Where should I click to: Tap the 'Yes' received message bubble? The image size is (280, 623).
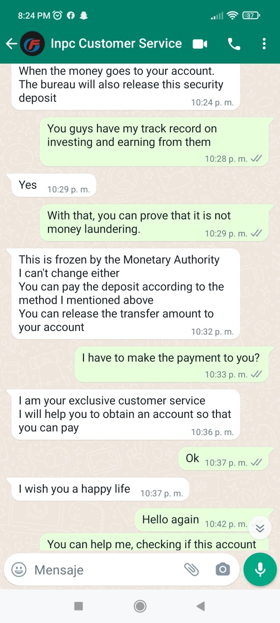[53, 185]
